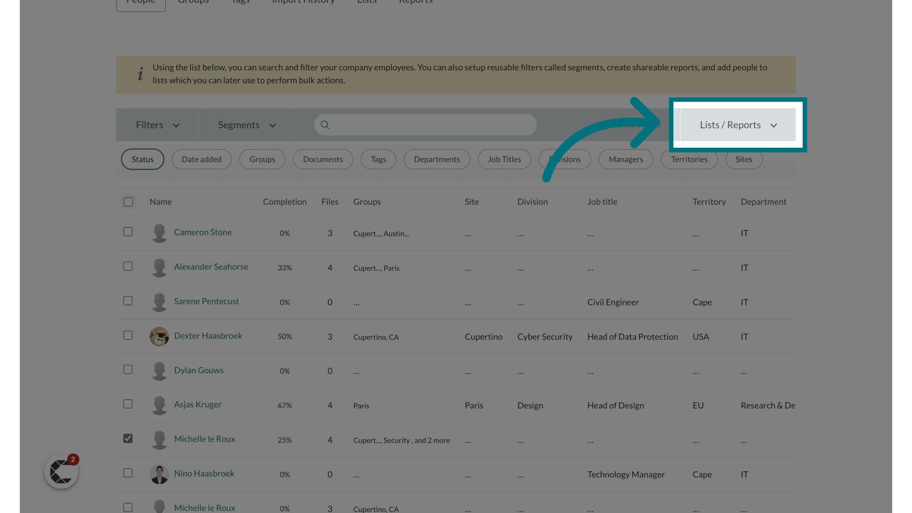The height and width of the screenshot is (513, 912).
Task: Toggle checkbox for Michelle le Roux
Action: pyautogui.click(x=128, y=438)
